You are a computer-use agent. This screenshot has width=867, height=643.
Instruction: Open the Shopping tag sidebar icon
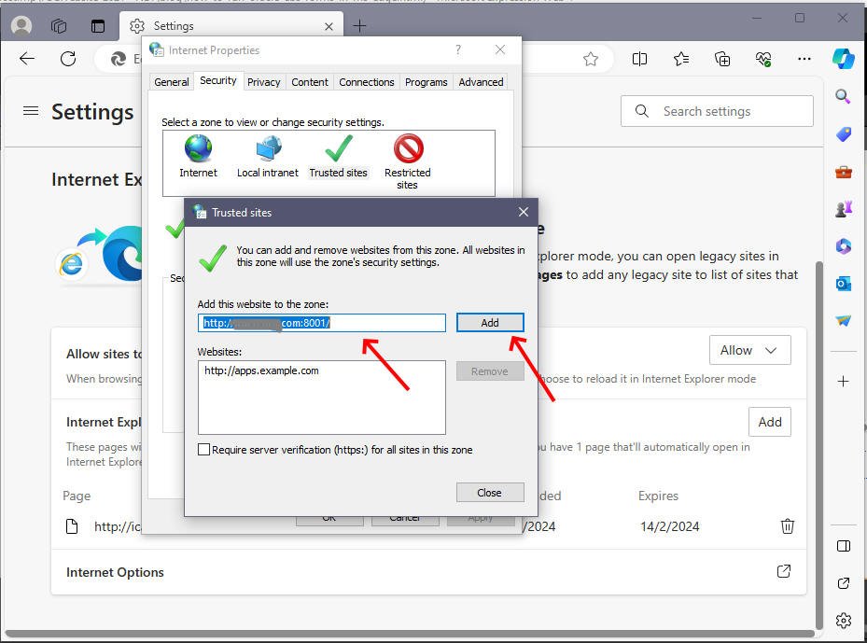pyautogui.click(x=844, y=134)
